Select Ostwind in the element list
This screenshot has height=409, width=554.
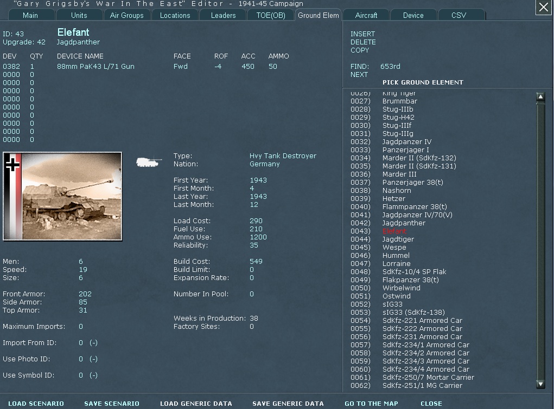tap(397, 296)
